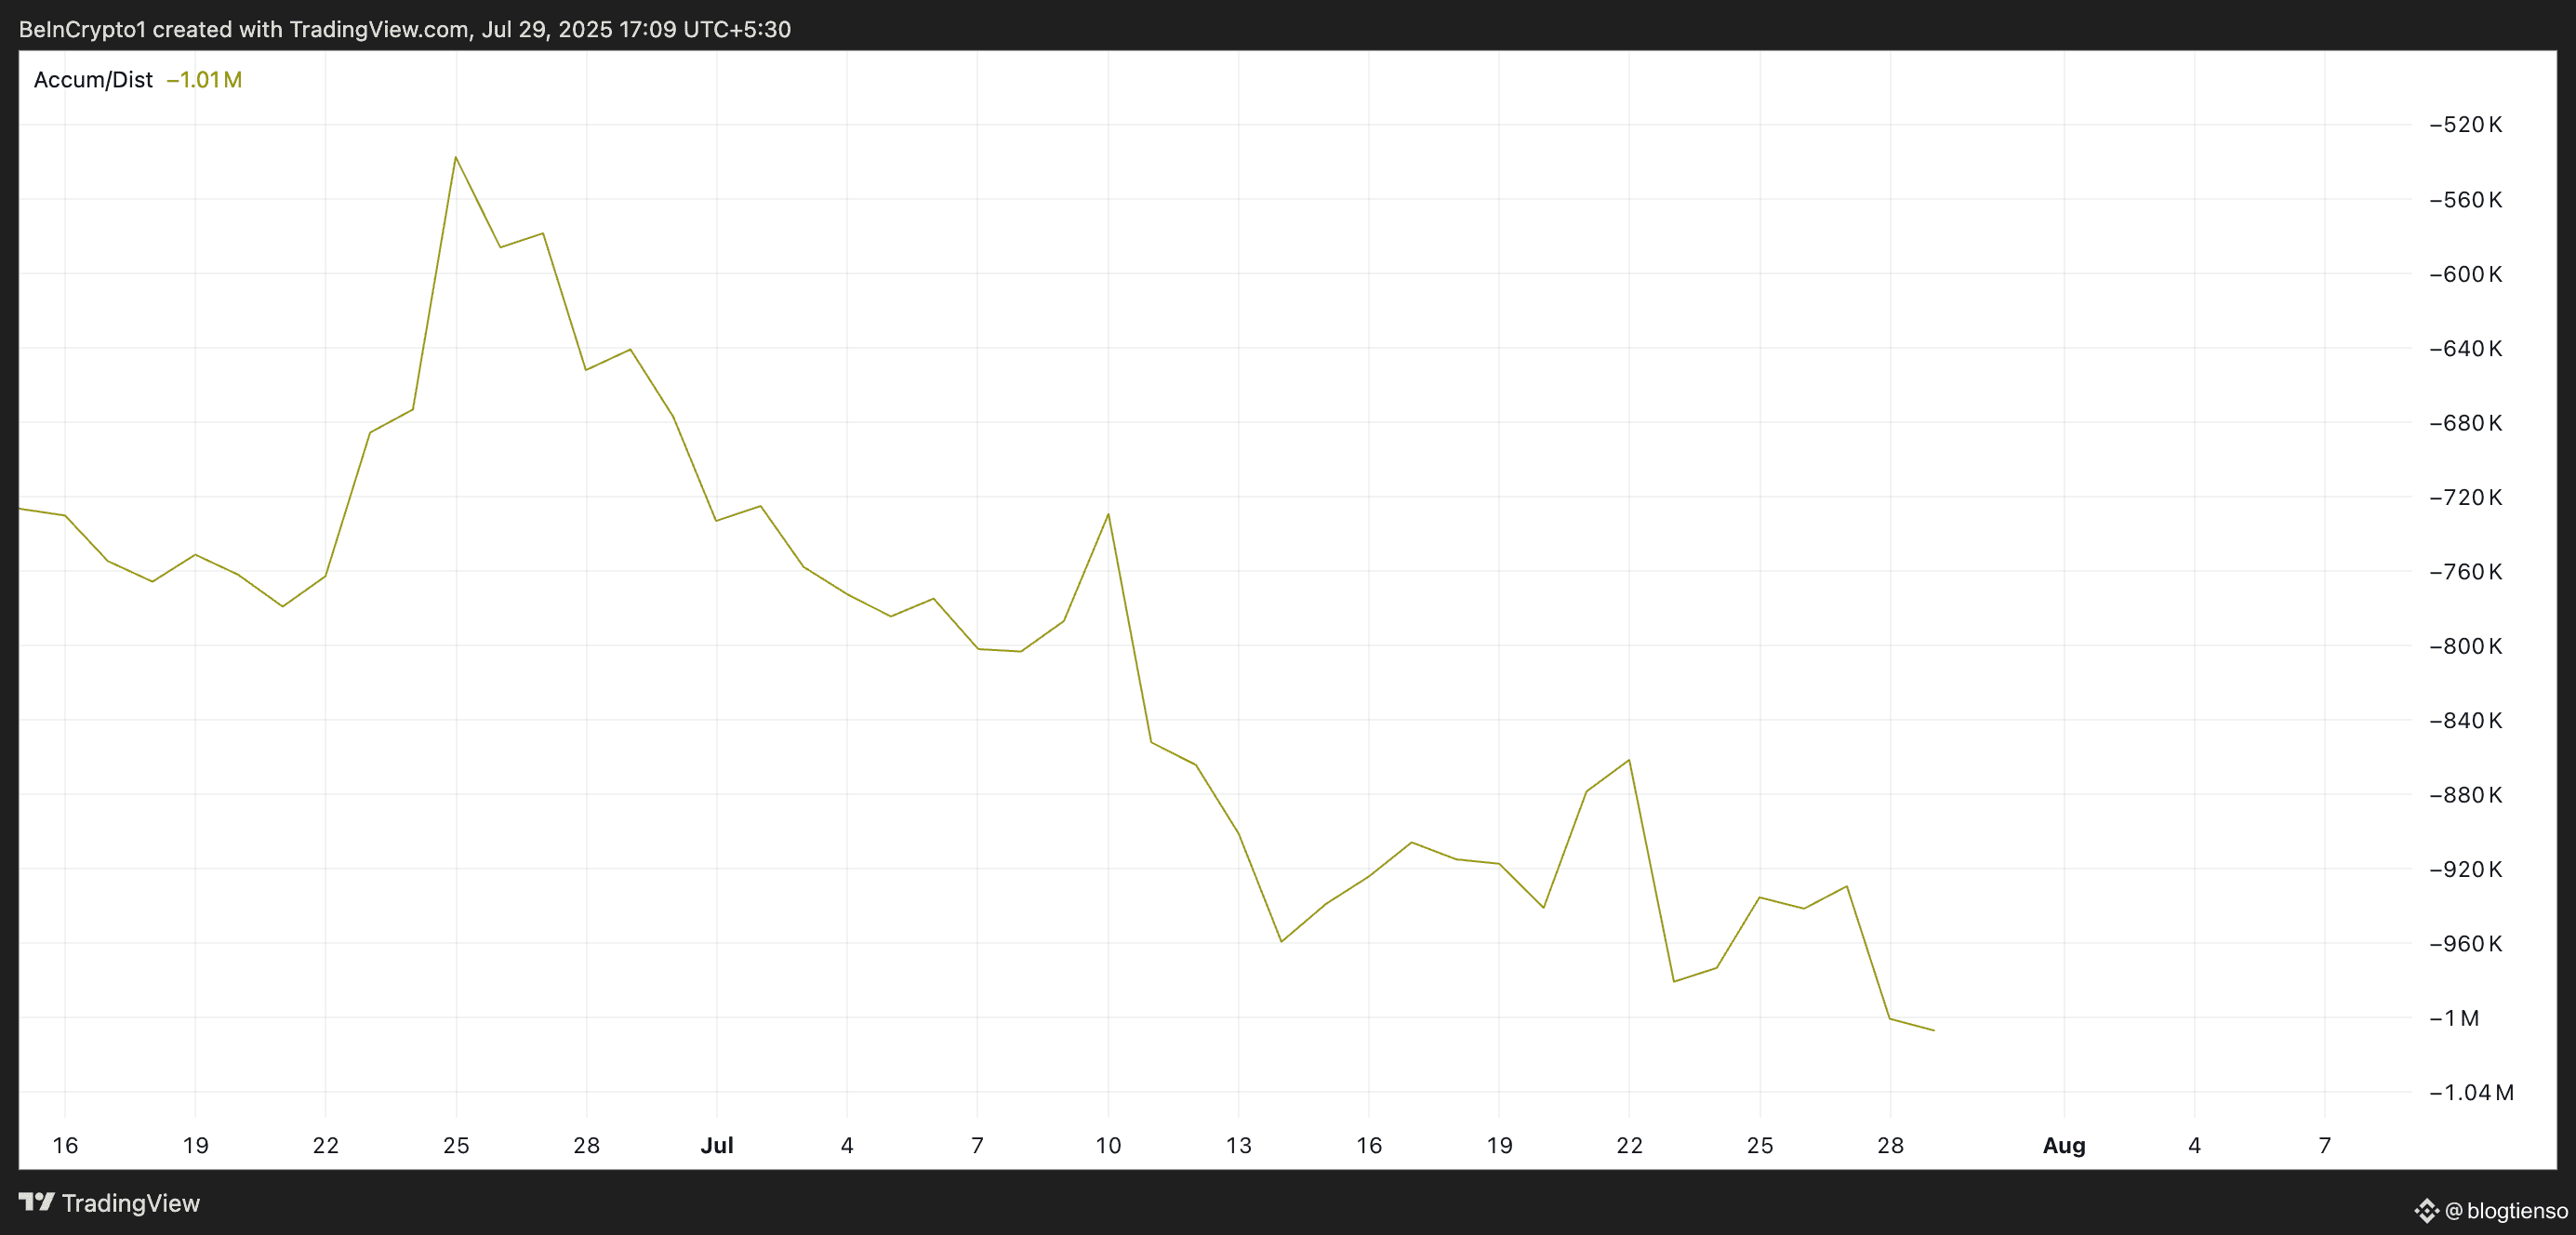This screenshot has width=2576, height=1235.
Task: Click the -640 K axis label
Action: pyautogui.click(x=2466, y=349)
